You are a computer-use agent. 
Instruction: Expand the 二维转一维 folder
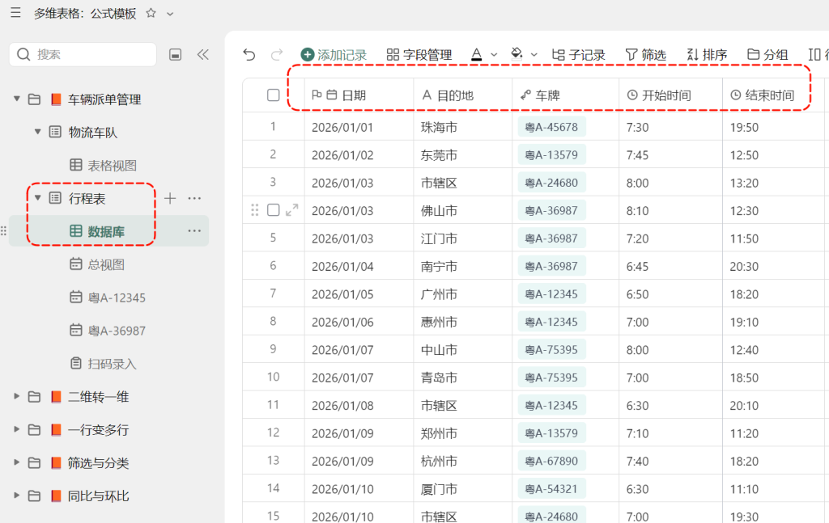point(16,396)
